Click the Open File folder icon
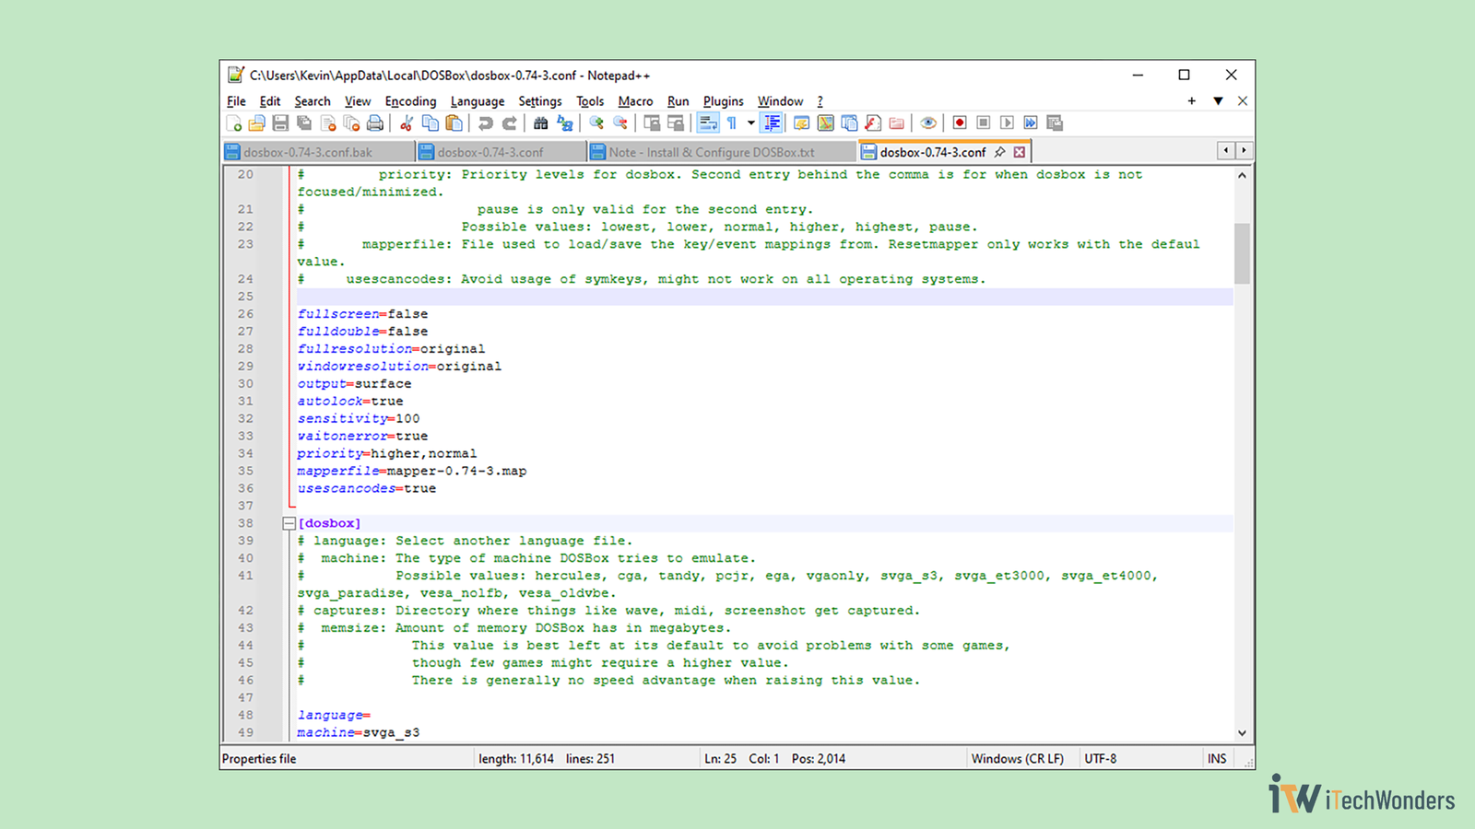 click(257, 123)
